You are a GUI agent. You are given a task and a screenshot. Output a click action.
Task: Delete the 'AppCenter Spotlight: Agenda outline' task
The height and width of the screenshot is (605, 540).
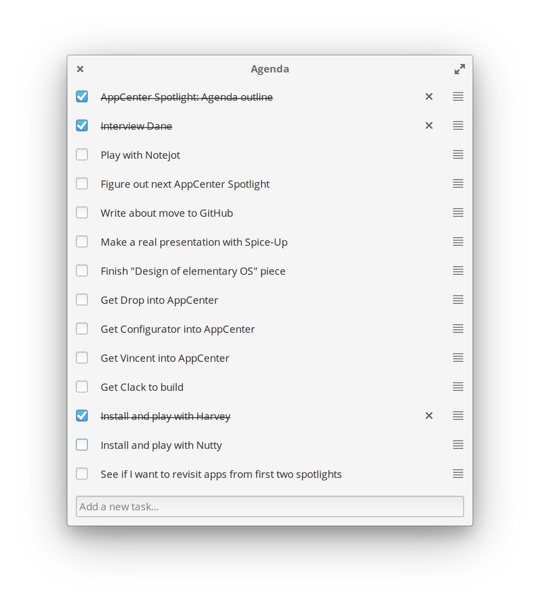pos(429,97)
